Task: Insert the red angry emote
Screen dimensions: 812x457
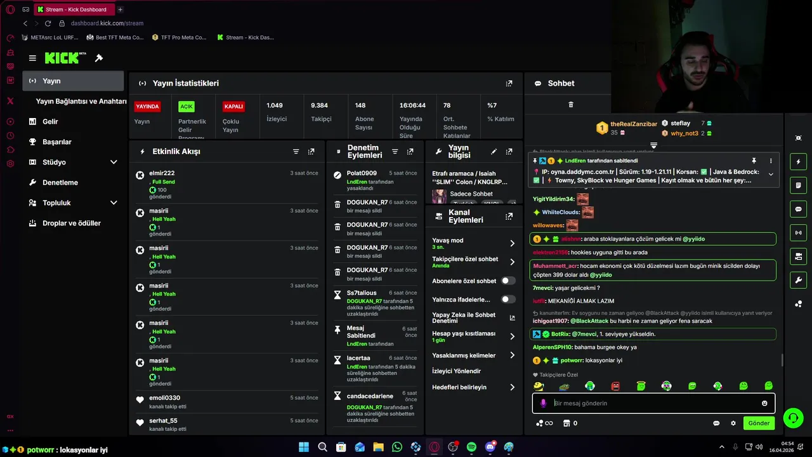Action: (x=615, y=386)
